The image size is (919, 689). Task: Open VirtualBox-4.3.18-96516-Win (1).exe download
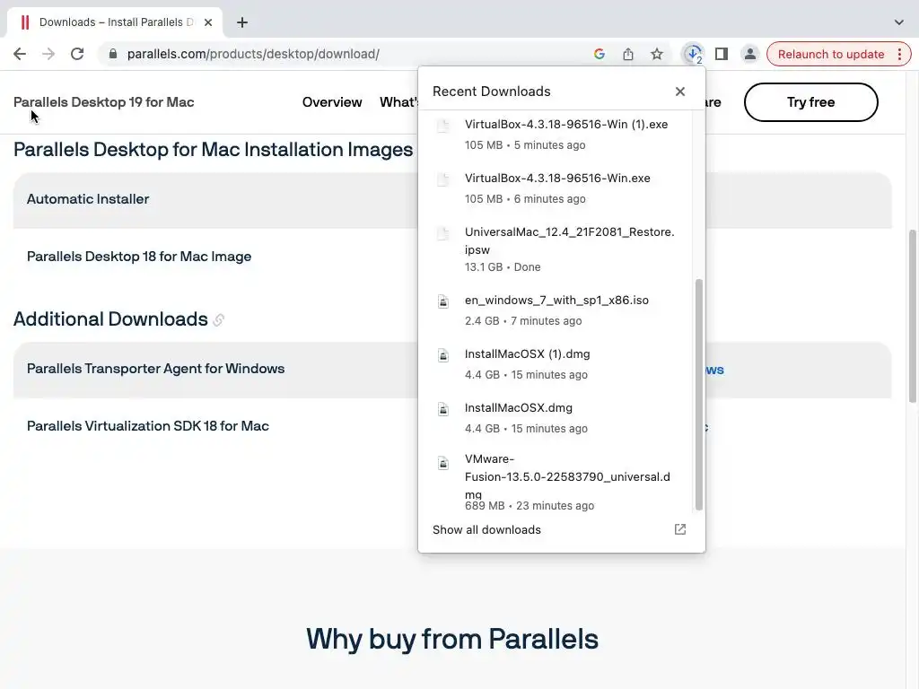556,135
